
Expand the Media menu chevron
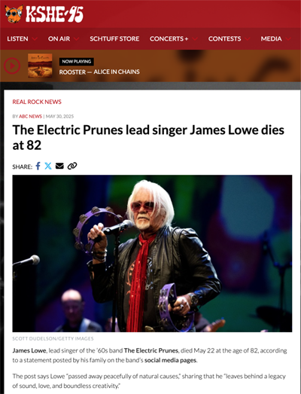pos(288,39)
